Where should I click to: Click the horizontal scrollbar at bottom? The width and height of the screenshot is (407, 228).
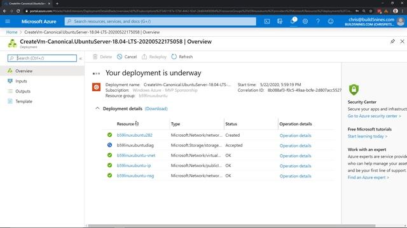click(x=231, y=225)
